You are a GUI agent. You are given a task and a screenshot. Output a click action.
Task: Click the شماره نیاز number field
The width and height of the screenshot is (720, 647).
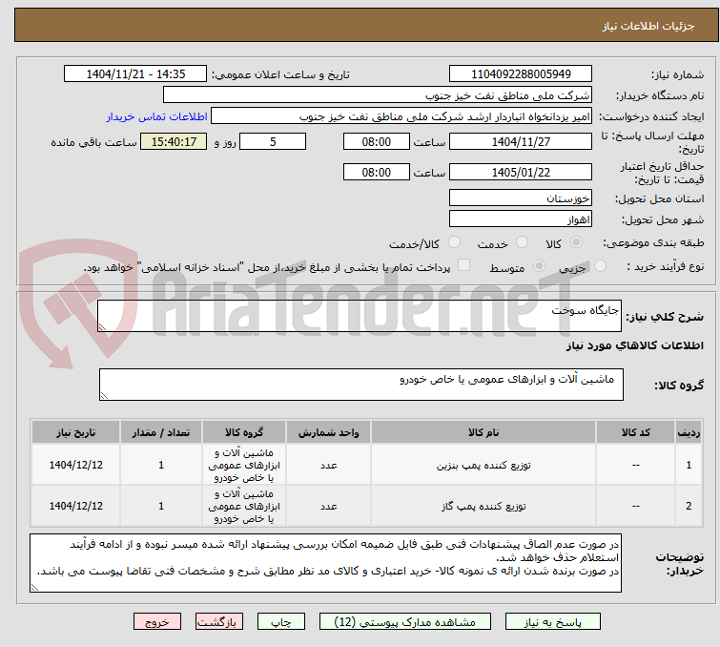click(x=521, y=74)
